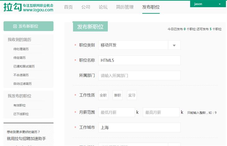Click the 只能输入整数 hint text
Viewport: 227px width, 146px height.
pos(202,113)
